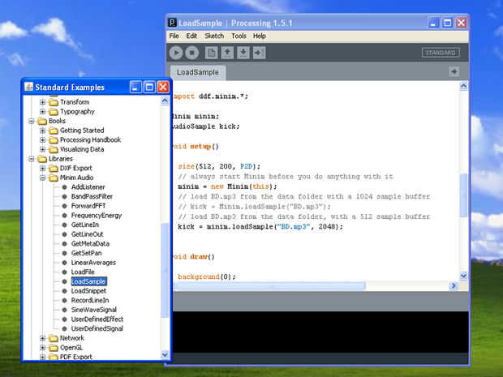Click the Run (play) button

[x=175, y=53]
